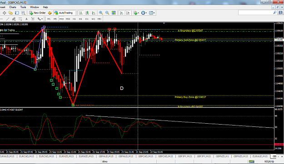Click the red 22.4379 indicator level tag
The image size is (284, 164).
279,145
